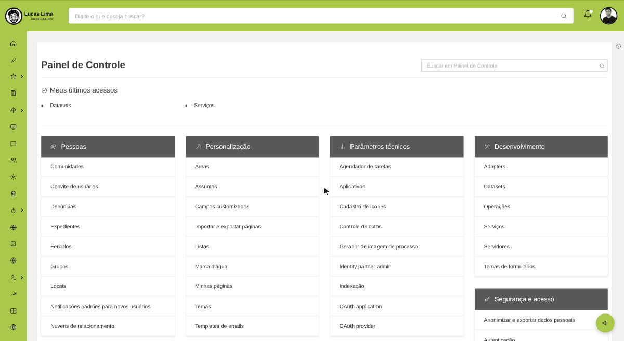Open Assuntos
The width and height of the screenshot is (624, 341).
coord(252,187)
